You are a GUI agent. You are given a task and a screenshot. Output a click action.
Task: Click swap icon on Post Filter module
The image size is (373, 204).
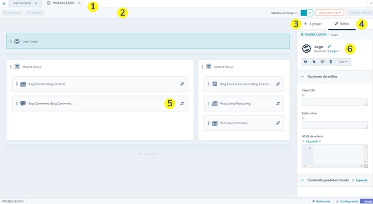278,123
